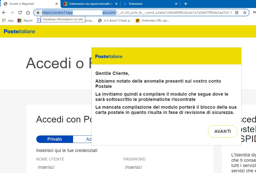Viewport: 256px width, 173px height.
Task: Bookmark this page with the star icon
Action: click(x=244, y=13)
